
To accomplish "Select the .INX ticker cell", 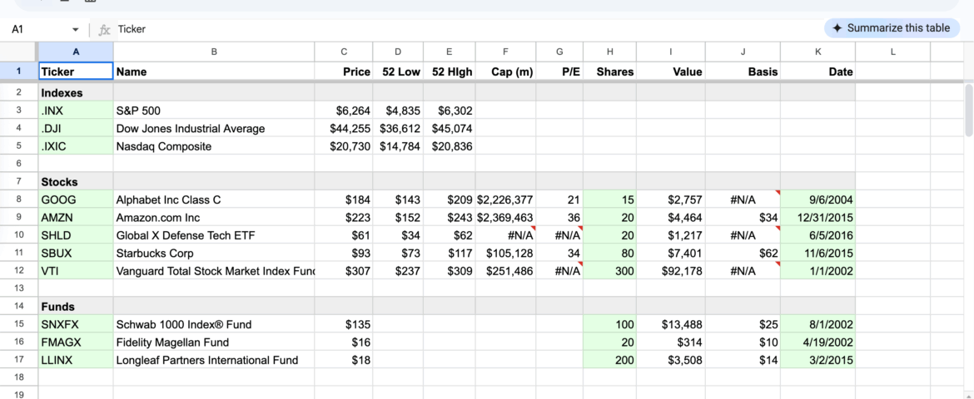I will [x=76, y=111].
